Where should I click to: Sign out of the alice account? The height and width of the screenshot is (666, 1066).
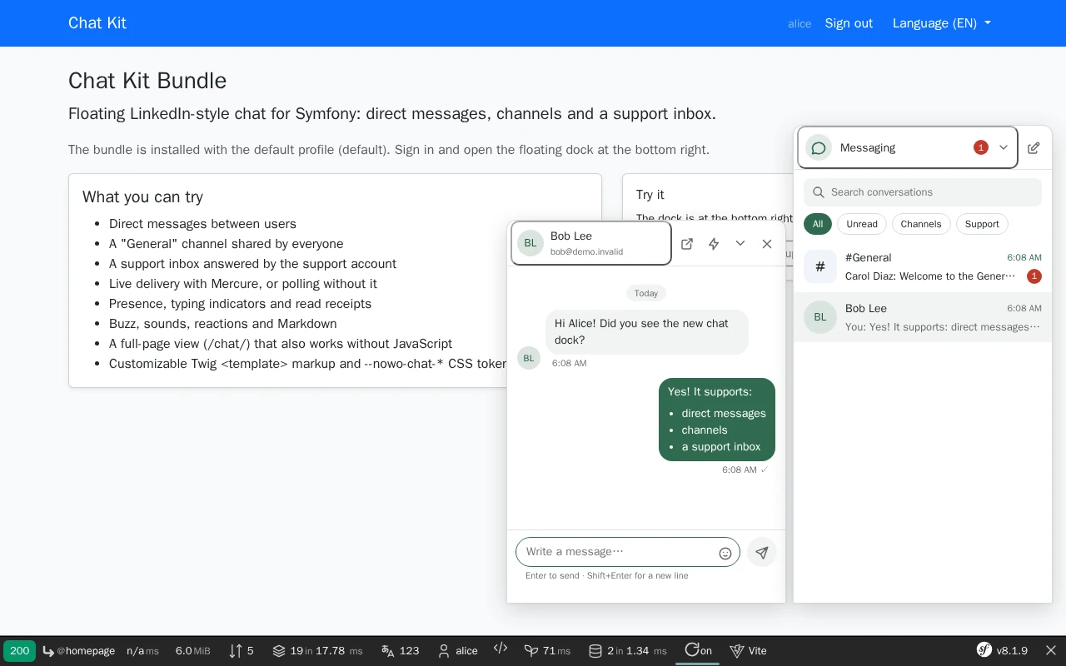coord(849,23)
